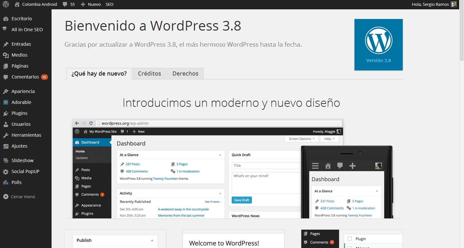The height and width of the screenshot is (248, 464).
Task: Click the Apariencia paintbrush icon
Action: click(6, 91)
